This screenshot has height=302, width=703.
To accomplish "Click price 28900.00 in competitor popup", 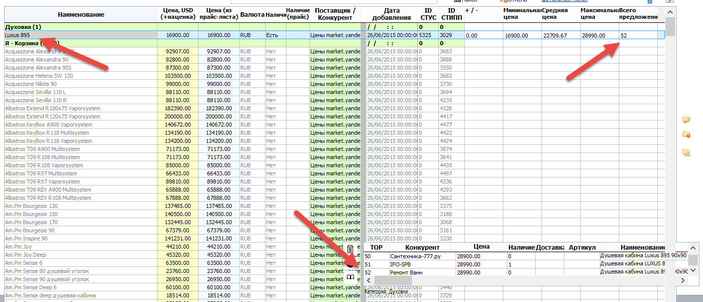I will pos(481,256).
